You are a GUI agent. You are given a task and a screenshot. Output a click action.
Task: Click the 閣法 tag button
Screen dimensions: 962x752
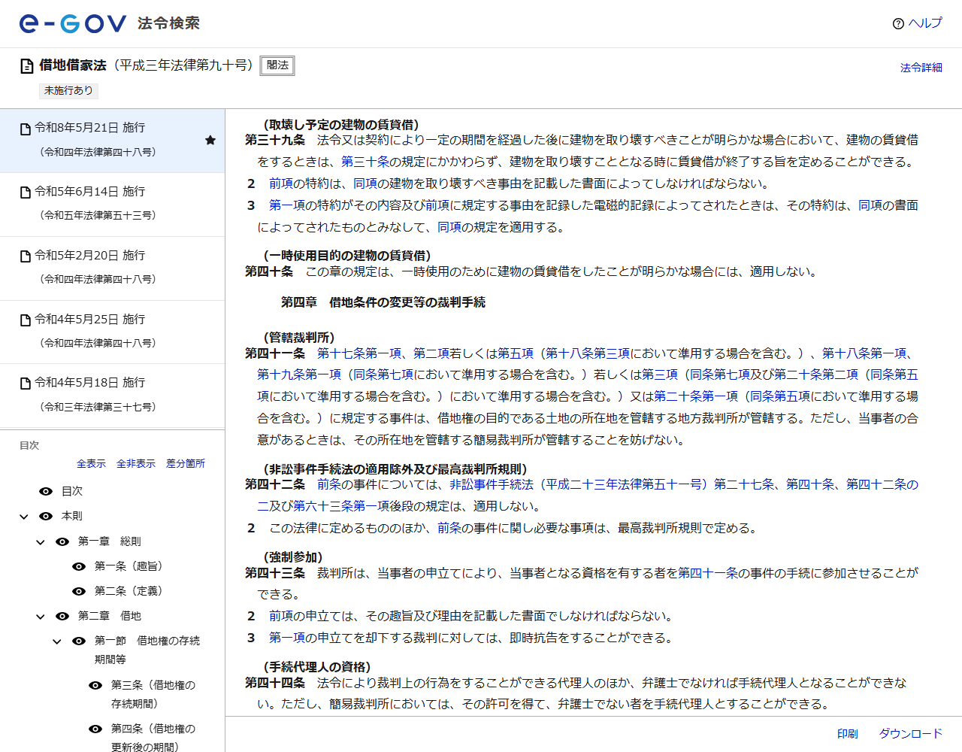point(277,65)
